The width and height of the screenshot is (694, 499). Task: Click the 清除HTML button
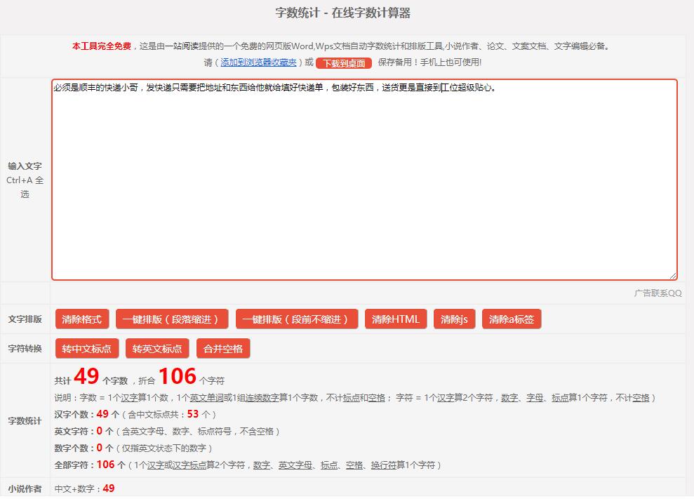point(396,319)
